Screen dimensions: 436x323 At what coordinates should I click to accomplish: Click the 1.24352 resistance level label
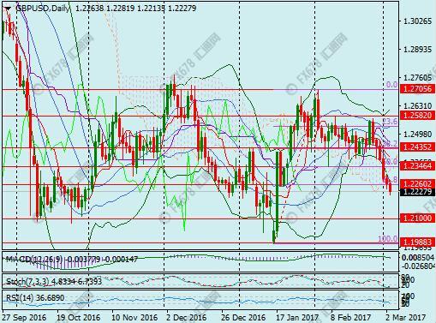tap(417, 147)
